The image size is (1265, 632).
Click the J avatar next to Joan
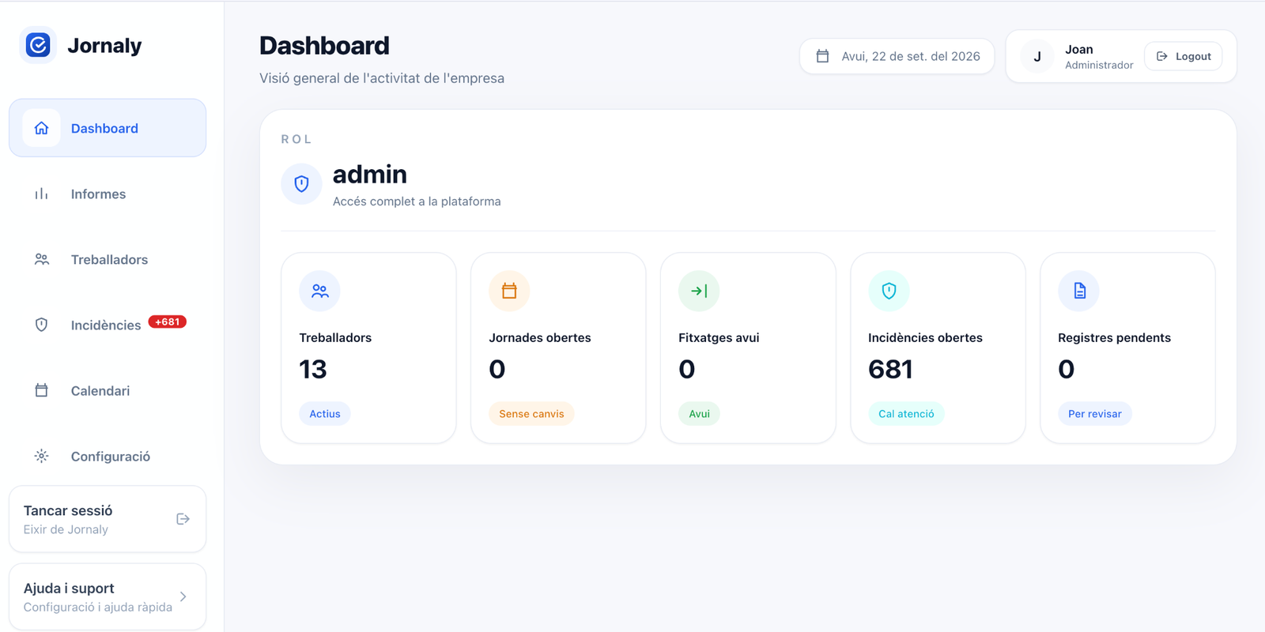[1037, 56]
